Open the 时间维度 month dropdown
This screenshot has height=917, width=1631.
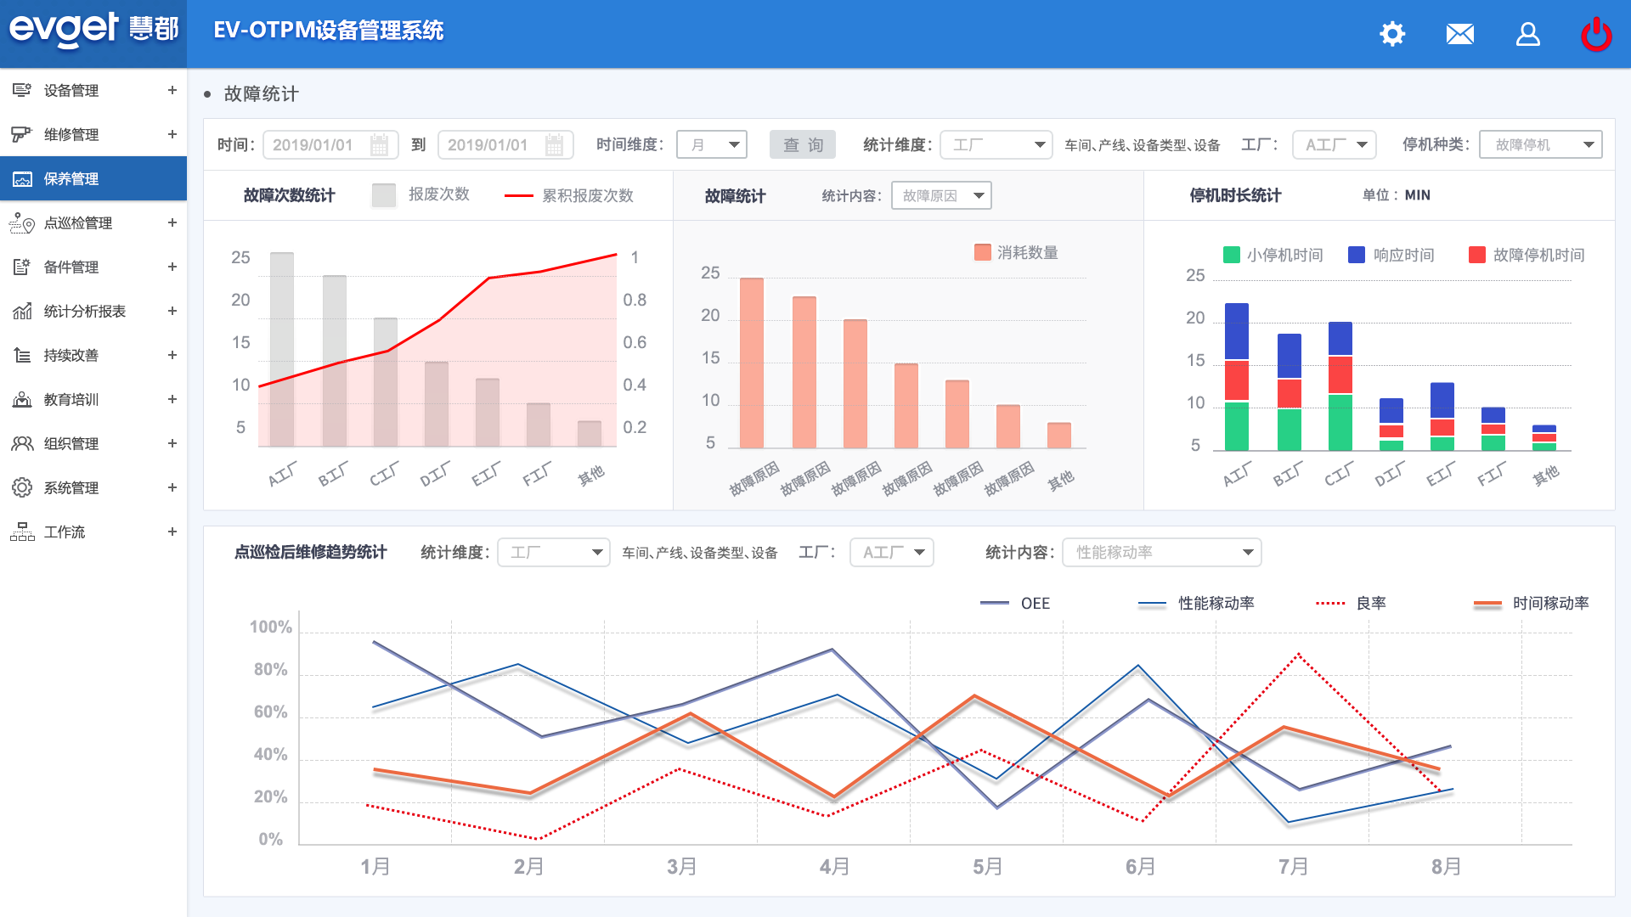point(712,145)
